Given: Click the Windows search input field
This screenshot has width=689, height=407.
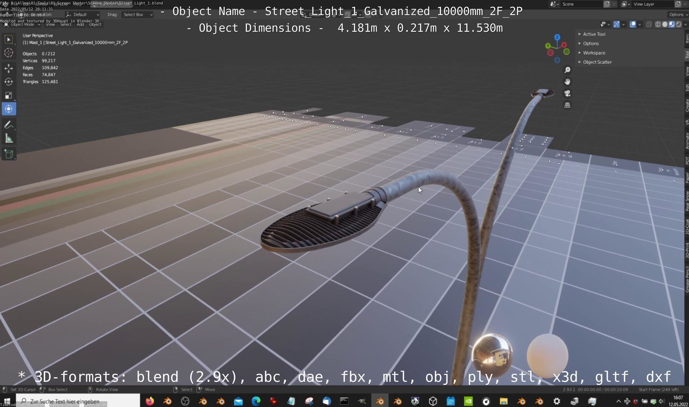Looking at the screenshot, I should [x=79, y=401].
